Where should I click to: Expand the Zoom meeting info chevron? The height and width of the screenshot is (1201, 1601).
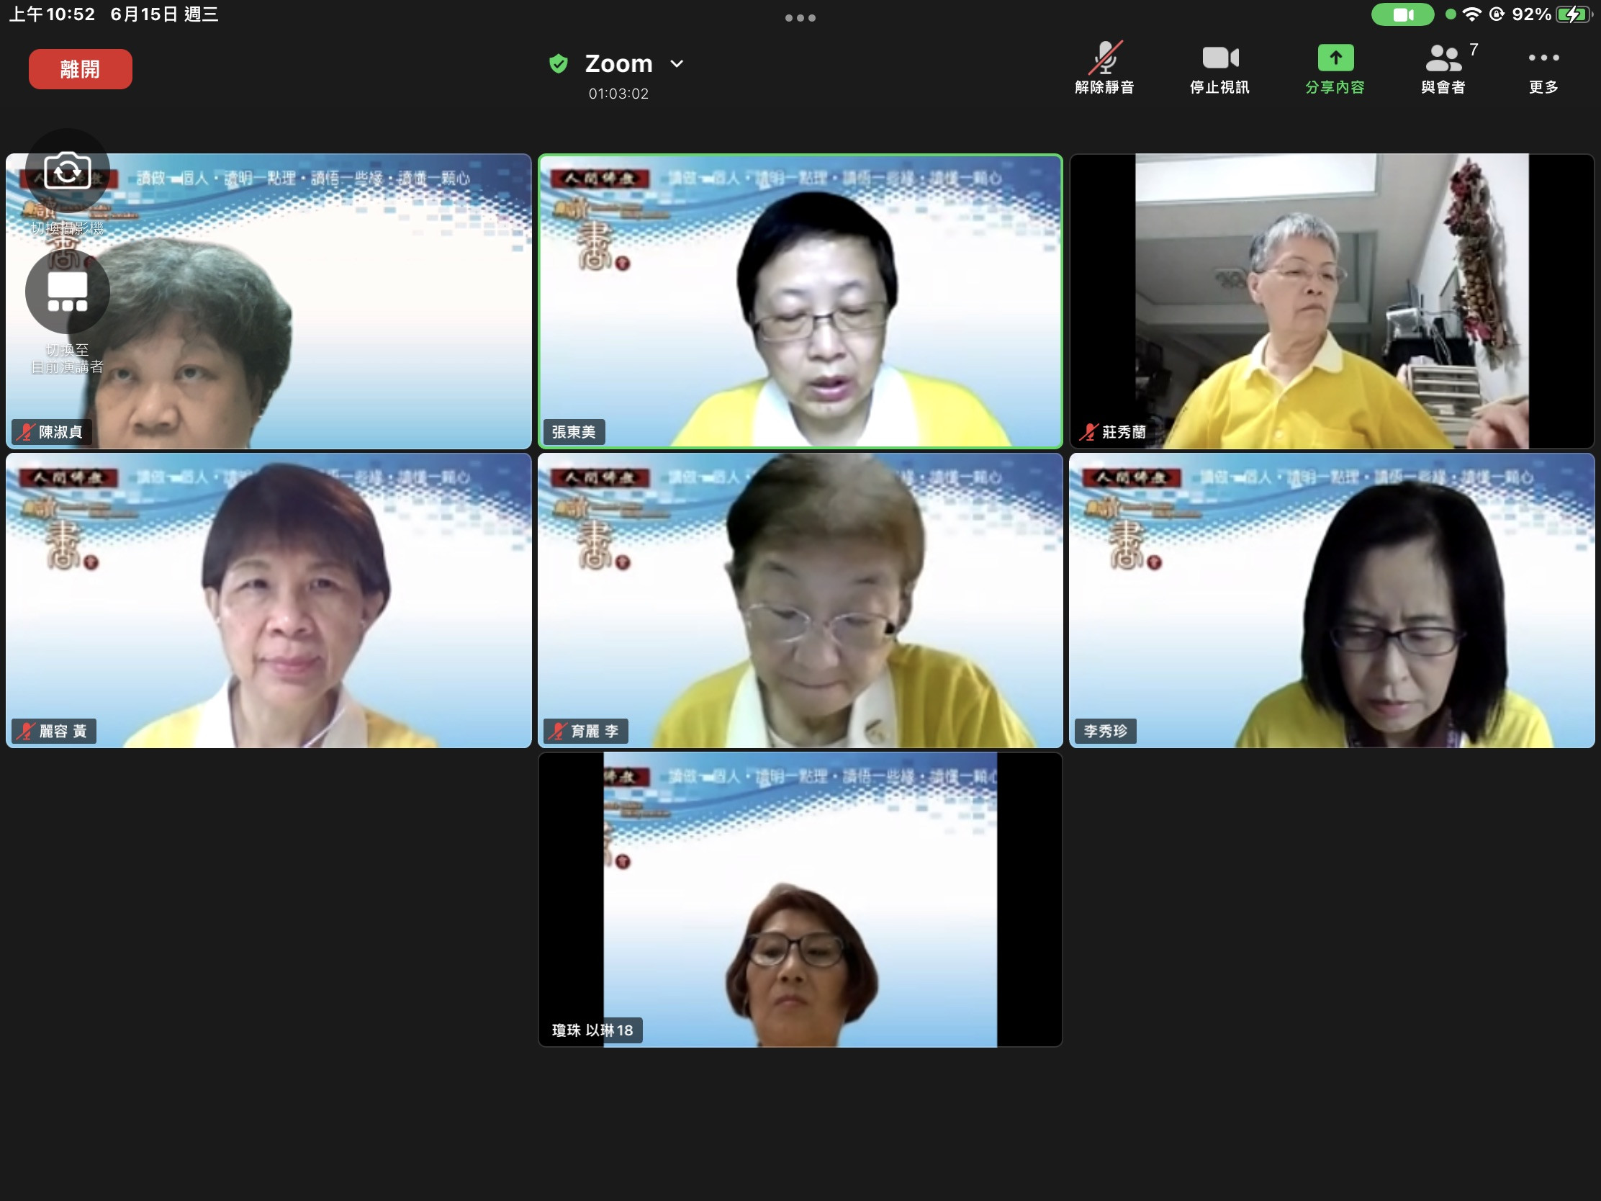[x=677, y=63]
